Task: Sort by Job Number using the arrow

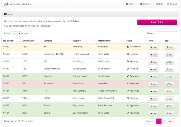Action: tap(19, 41)
